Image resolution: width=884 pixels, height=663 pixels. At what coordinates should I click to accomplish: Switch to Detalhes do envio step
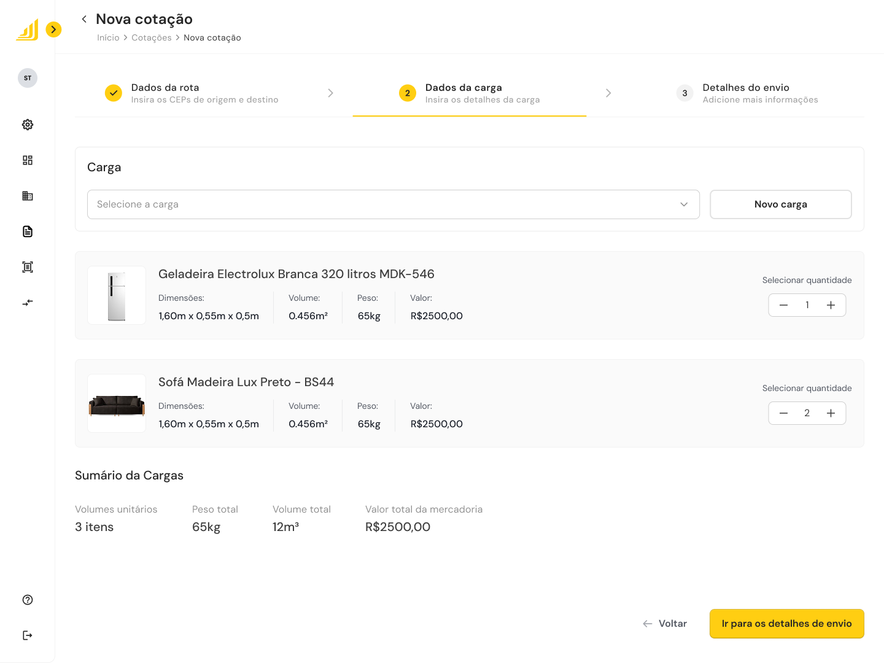[x=759, y=93]
